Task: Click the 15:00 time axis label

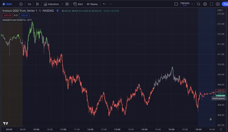Action: click(x=171, y=129)
